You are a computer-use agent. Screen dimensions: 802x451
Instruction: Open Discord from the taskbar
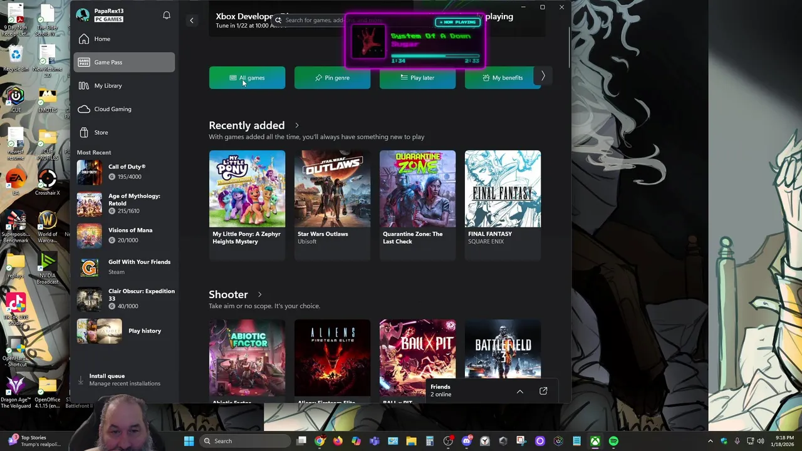[466, 441]
